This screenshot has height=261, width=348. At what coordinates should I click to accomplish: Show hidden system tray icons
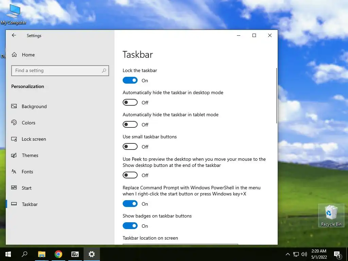[288, 254]
